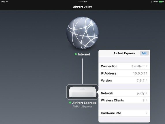Click the AirPort Utility title in navigation bar
Image resolution: width=165 pixels, height=124 pixels.
pos(82,7)
